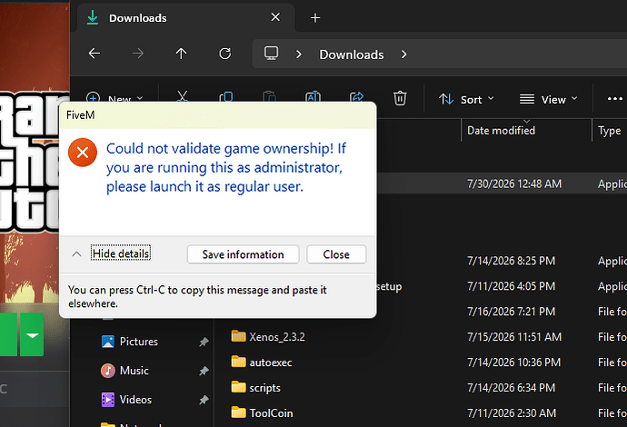Click the date 7/11/2026 4:05 PM
Viewport: 627px width, 427px height.
click(511, 286)
